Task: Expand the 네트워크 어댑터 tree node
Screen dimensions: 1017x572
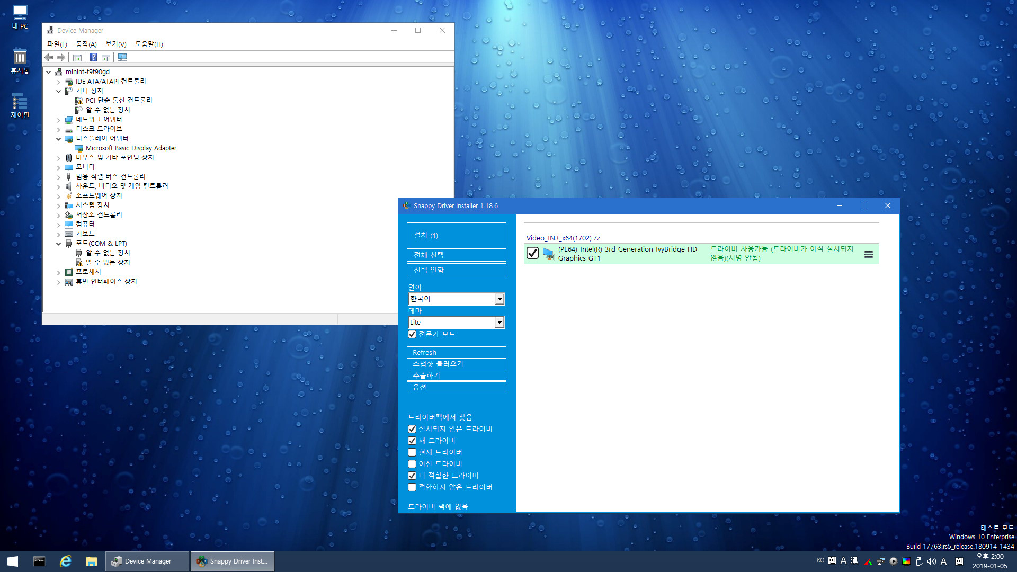Action: pos(59,120)
